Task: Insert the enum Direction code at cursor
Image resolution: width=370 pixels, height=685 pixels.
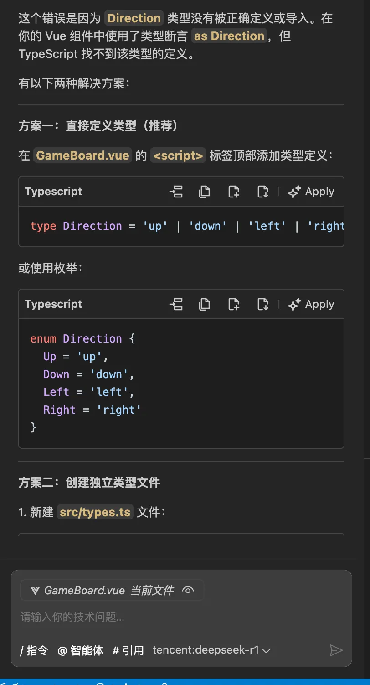Action: [x=176, y=305]
